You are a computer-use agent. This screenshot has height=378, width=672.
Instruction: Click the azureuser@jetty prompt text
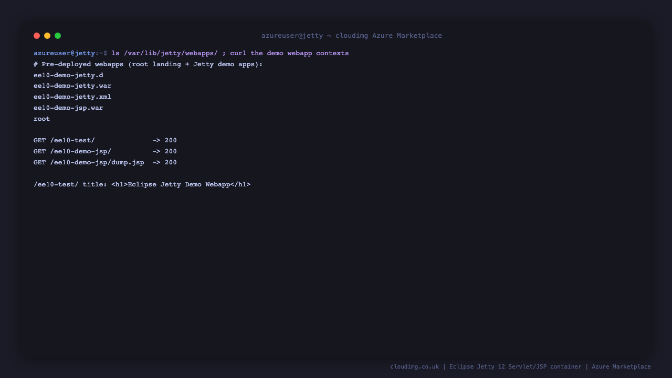tap(65, 54)
